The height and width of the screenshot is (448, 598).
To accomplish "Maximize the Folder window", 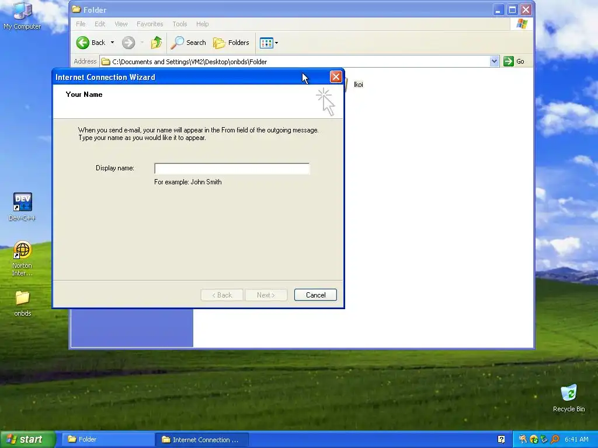I will [x=512, y=9].
